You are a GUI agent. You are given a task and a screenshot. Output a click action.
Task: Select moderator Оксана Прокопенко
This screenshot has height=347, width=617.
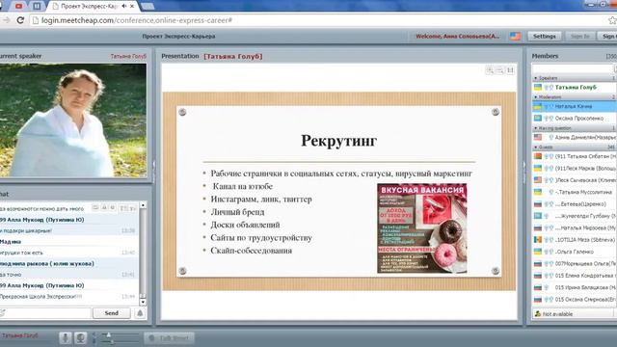(575, 118)
